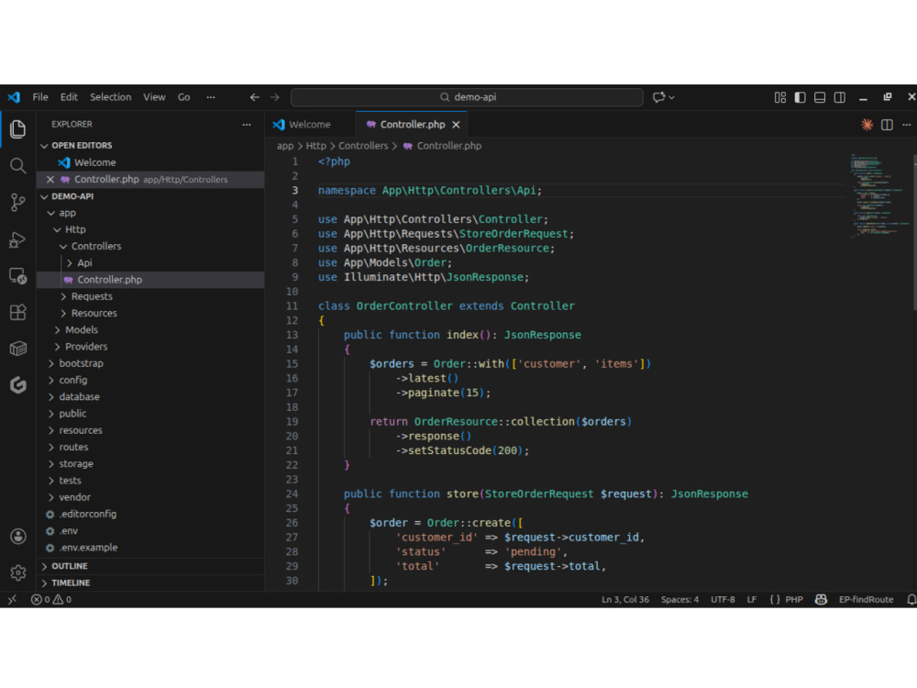Split the editor to the right
Viewport: 917px width, 688px height.
point(887,125)
